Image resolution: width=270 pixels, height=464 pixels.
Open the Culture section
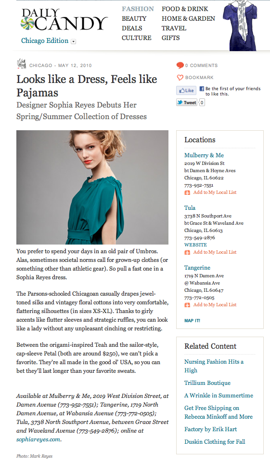(x=137, y=38)
